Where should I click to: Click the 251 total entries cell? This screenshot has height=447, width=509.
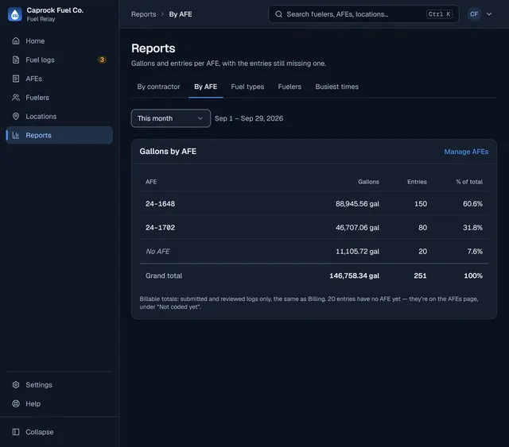tap(420, 276)
